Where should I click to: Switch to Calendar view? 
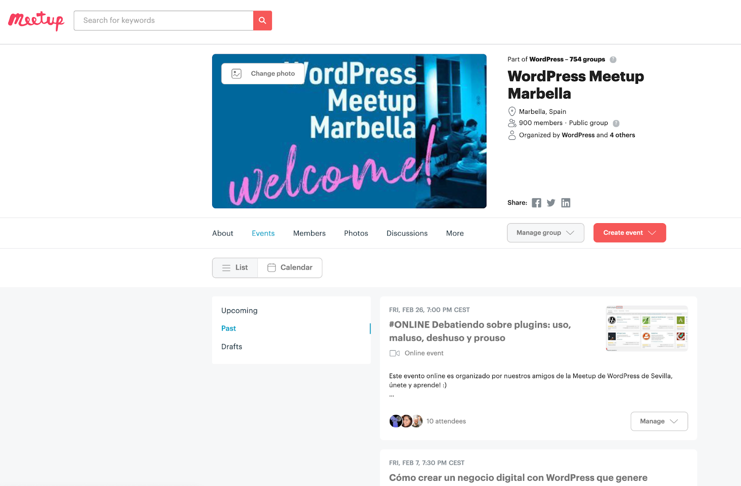pos(290,268)
